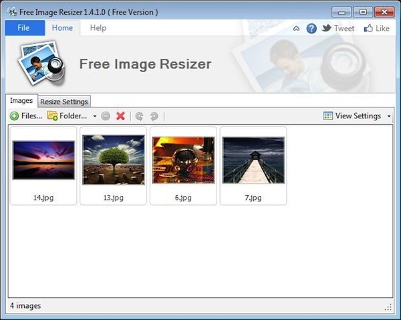Select the 14.jpg sunset thumbnail

click(x=43, y=160)
